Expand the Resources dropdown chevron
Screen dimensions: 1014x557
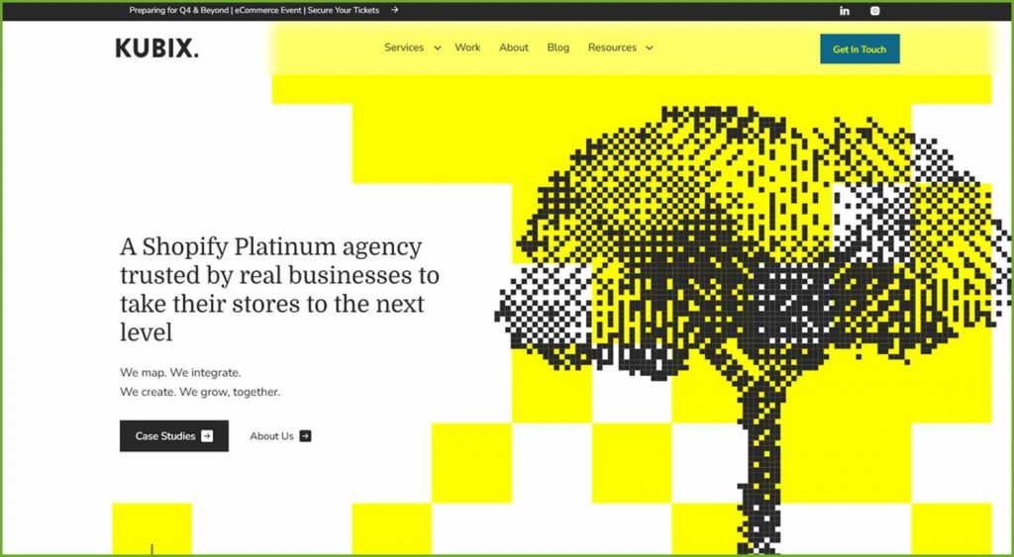(x=650, y=47)
